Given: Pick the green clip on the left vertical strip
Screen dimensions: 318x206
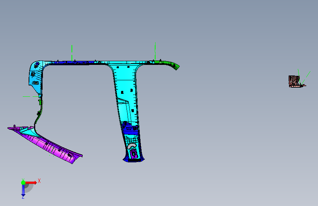Looking at the screenshot, I should tap(41, 102).
